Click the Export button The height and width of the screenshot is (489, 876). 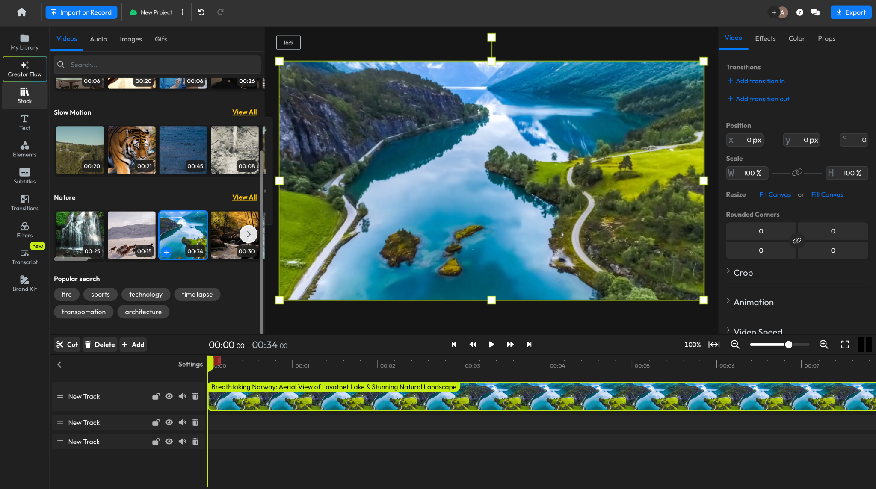click(x=851, y=12)
